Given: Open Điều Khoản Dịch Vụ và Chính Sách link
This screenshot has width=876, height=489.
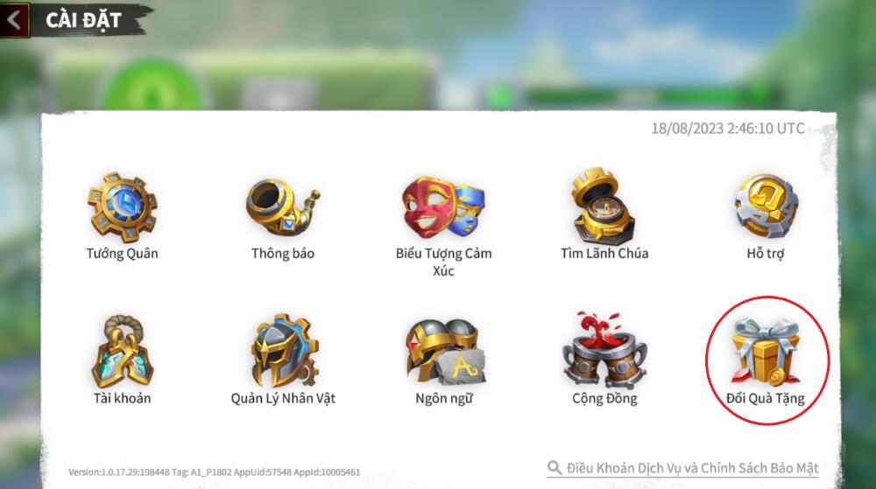Looking at the screenshot, I should coord(692,468).
